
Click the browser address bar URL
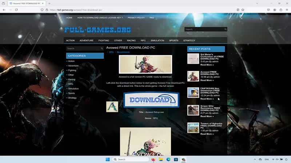coord(76,10)
